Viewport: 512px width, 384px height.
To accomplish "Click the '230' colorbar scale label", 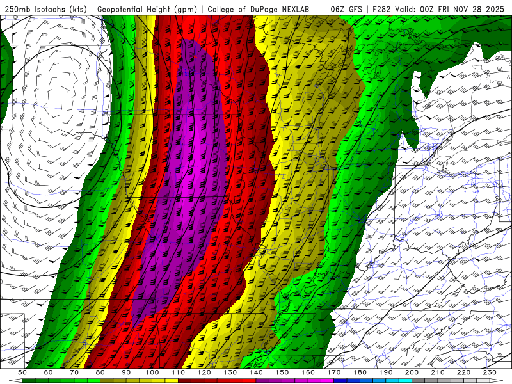I will 490,372.
